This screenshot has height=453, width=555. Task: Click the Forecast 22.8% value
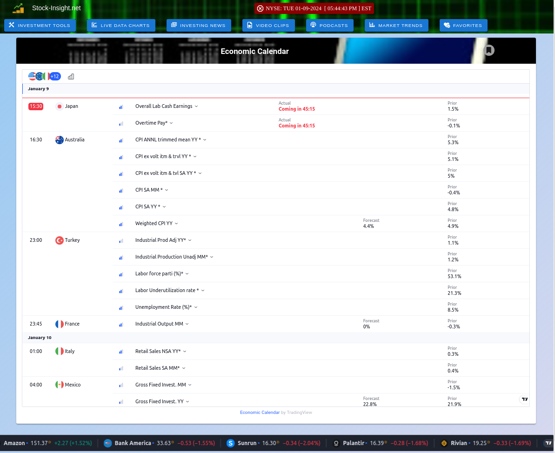tap(369, 404)
